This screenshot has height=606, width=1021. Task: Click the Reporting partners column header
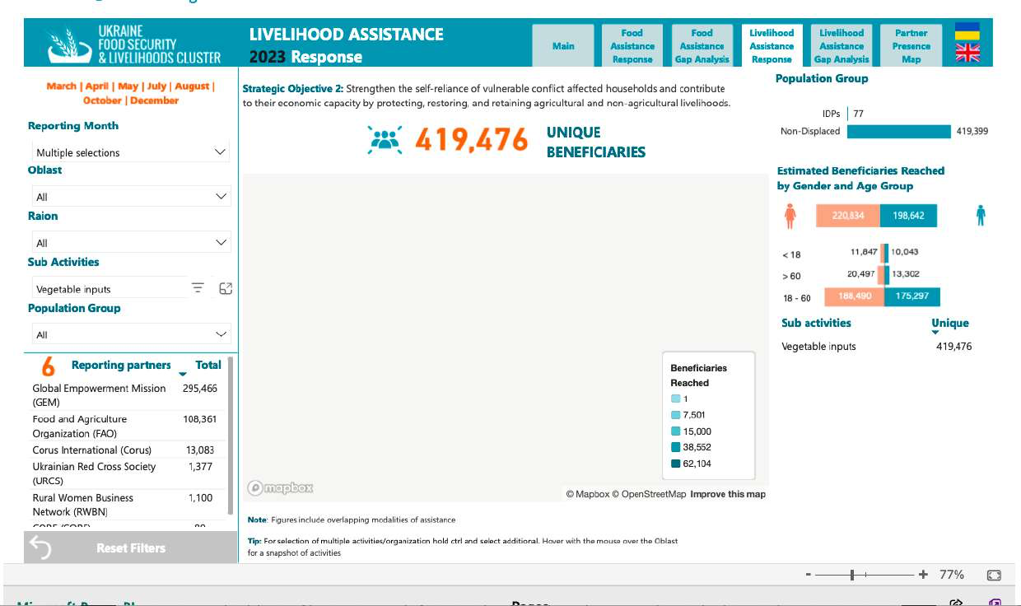[x=121, y=365]
